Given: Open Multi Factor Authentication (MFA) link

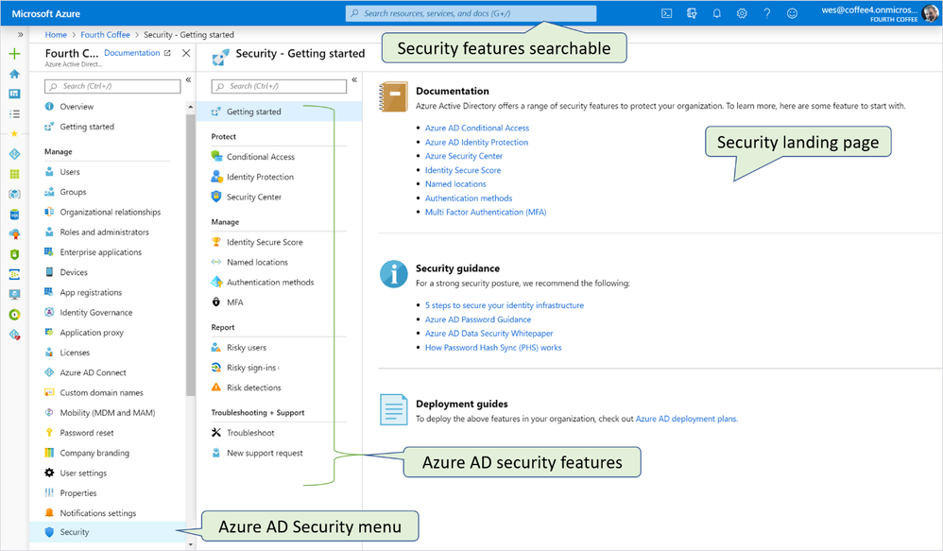Looking at the screenshot, I should [x=486, y=212].
